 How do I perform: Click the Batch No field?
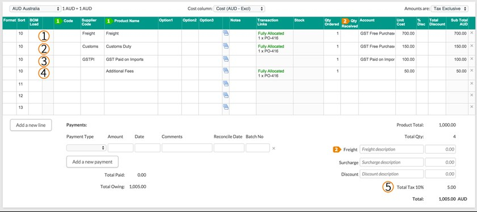258,148
